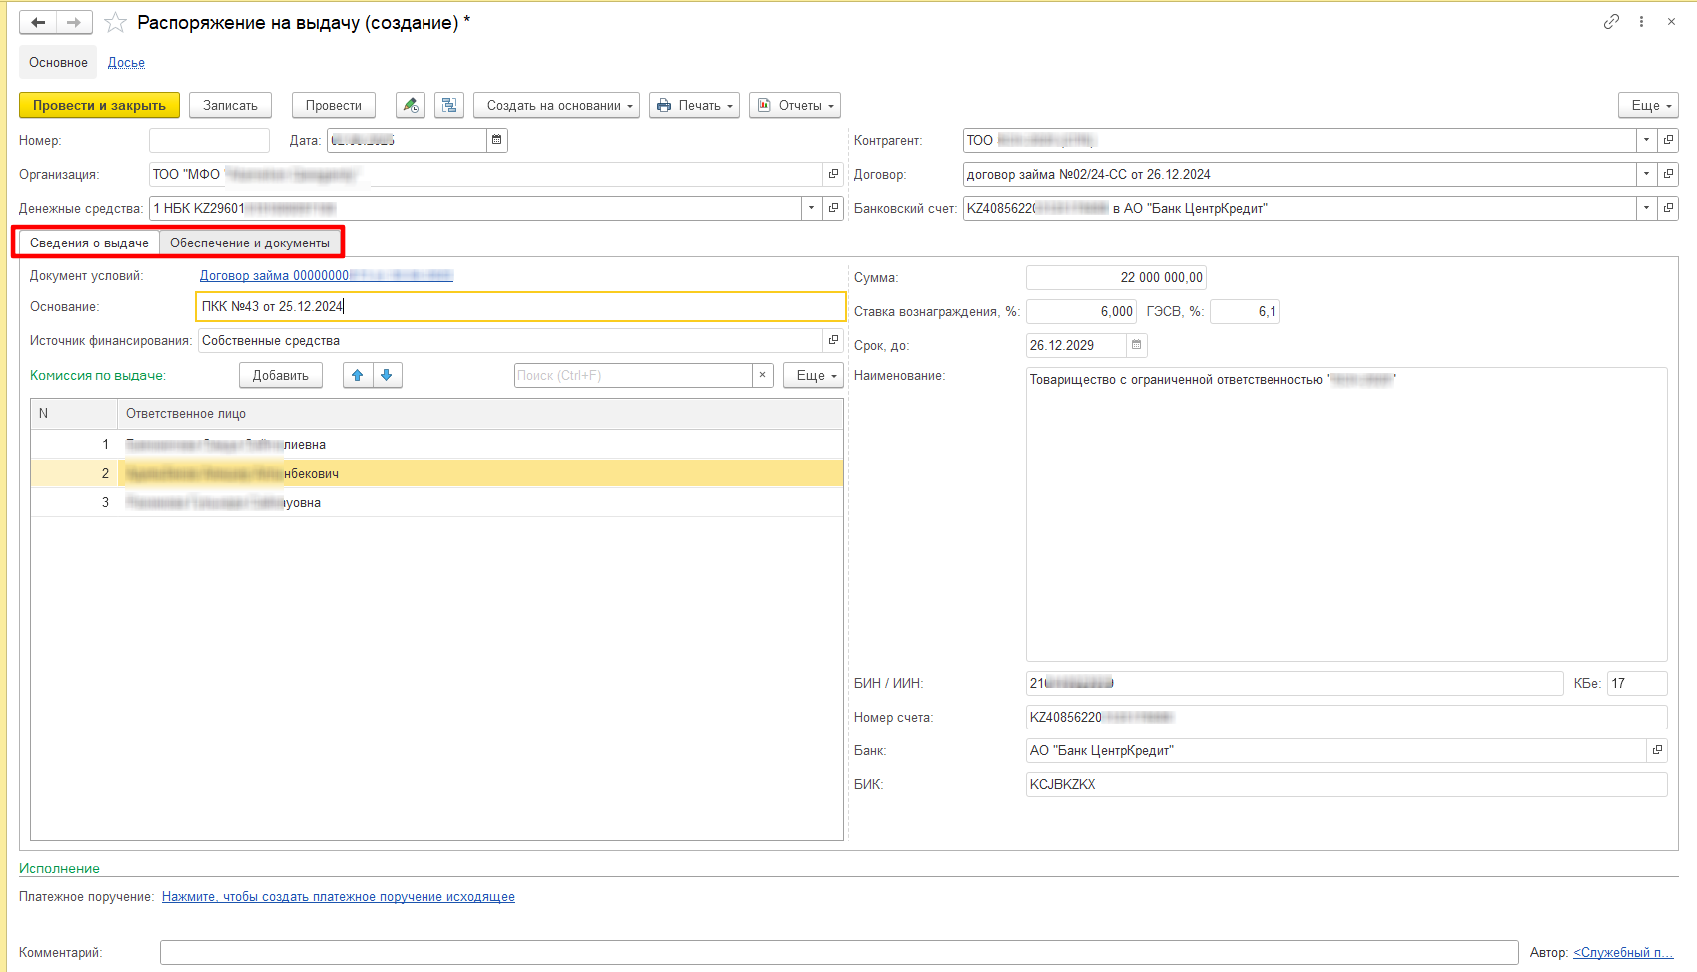The image size is (1697, 972).
Task: Click into the Номер field
Action: tap(209, 140)
